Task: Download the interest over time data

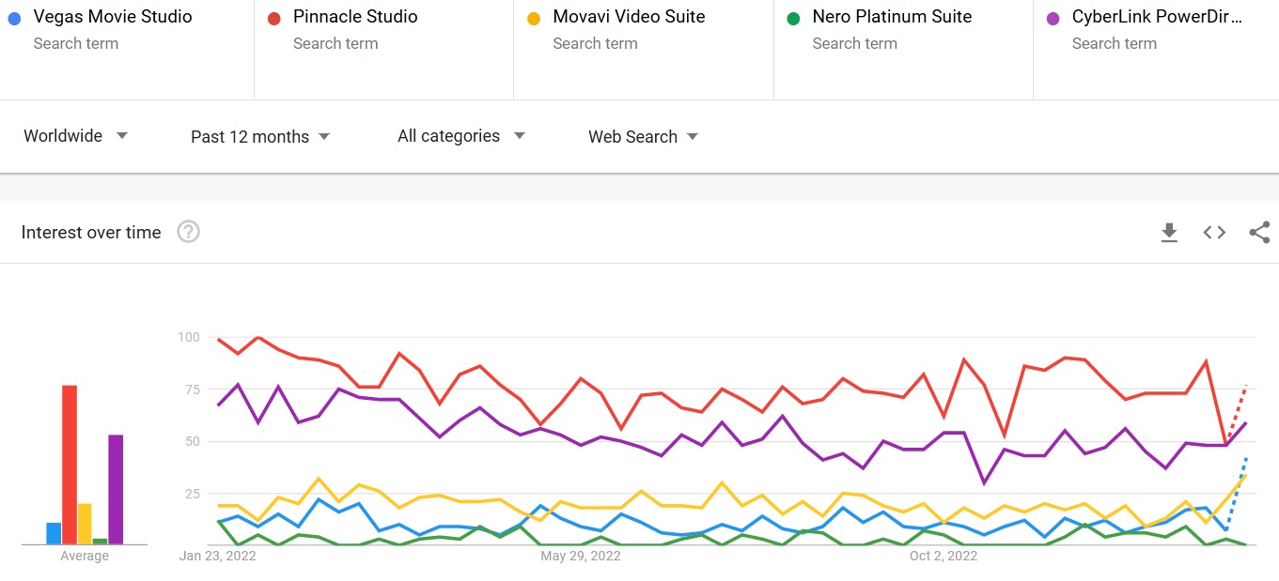Action: (x=1169, y=233)
